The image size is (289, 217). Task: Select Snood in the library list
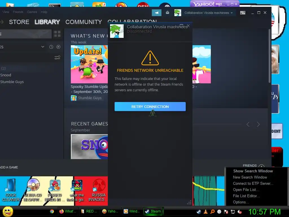[x=6, y=75]
